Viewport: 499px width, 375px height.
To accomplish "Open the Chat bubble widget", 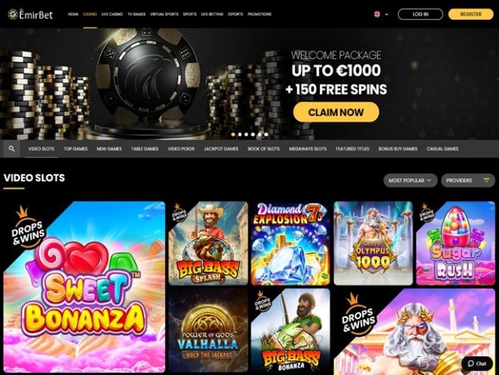I will [x=477, y=363].
